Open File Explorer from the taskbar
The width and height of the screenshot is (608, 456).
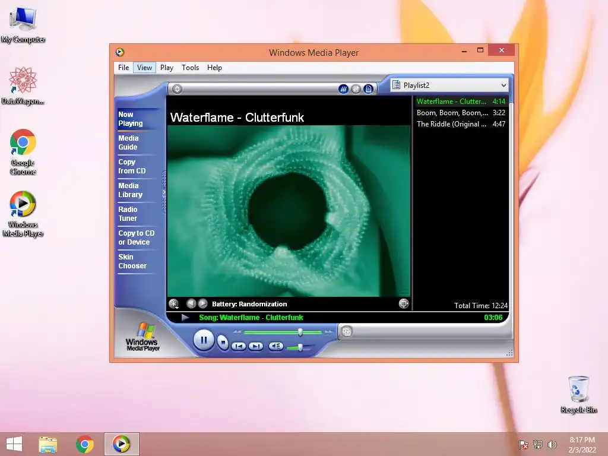[48, 444]
